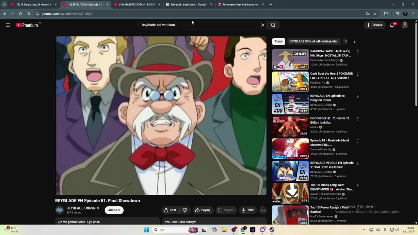
Task: Like the video with thumbs up
Action: pos(170,210)
